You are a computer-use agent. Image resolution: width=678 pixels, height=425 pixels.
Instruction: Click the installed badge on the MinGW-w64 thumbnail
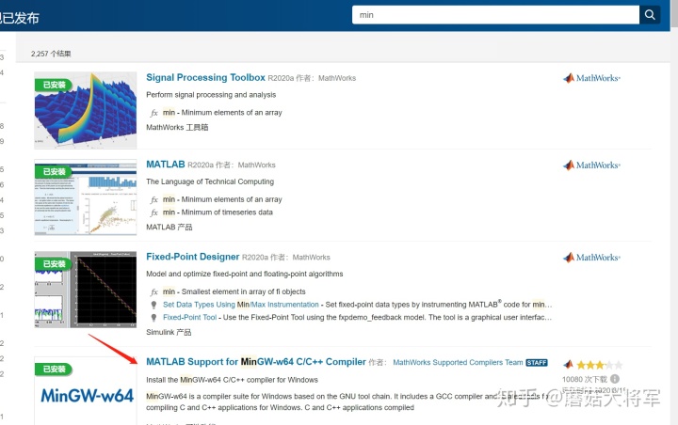coord(54,369)
